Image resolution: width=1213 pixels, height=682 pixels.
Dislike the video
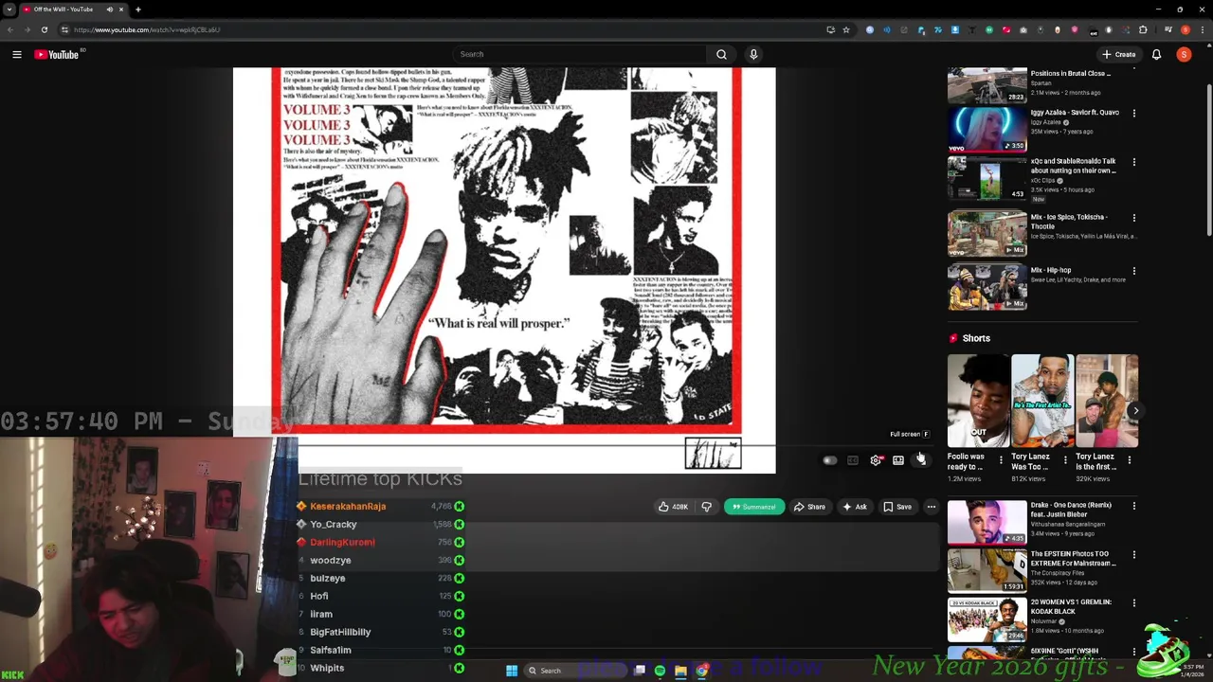[706, 507]
